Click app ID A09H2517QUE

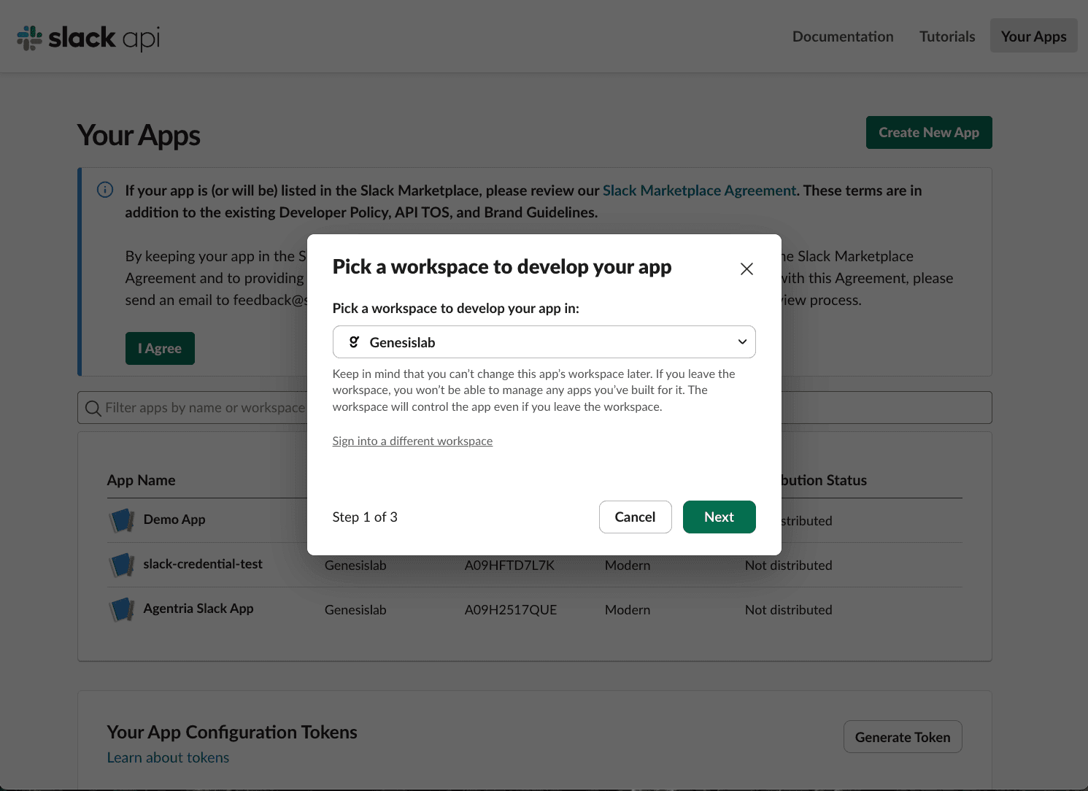(x=511, y=610)
